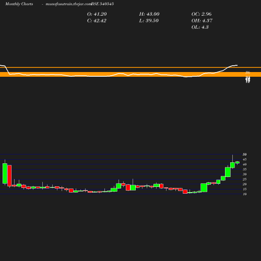Click the "36" indicator scale label
The width and height of the screenshot is (261, 261).
pyautogui.click(x=248, y=73)
